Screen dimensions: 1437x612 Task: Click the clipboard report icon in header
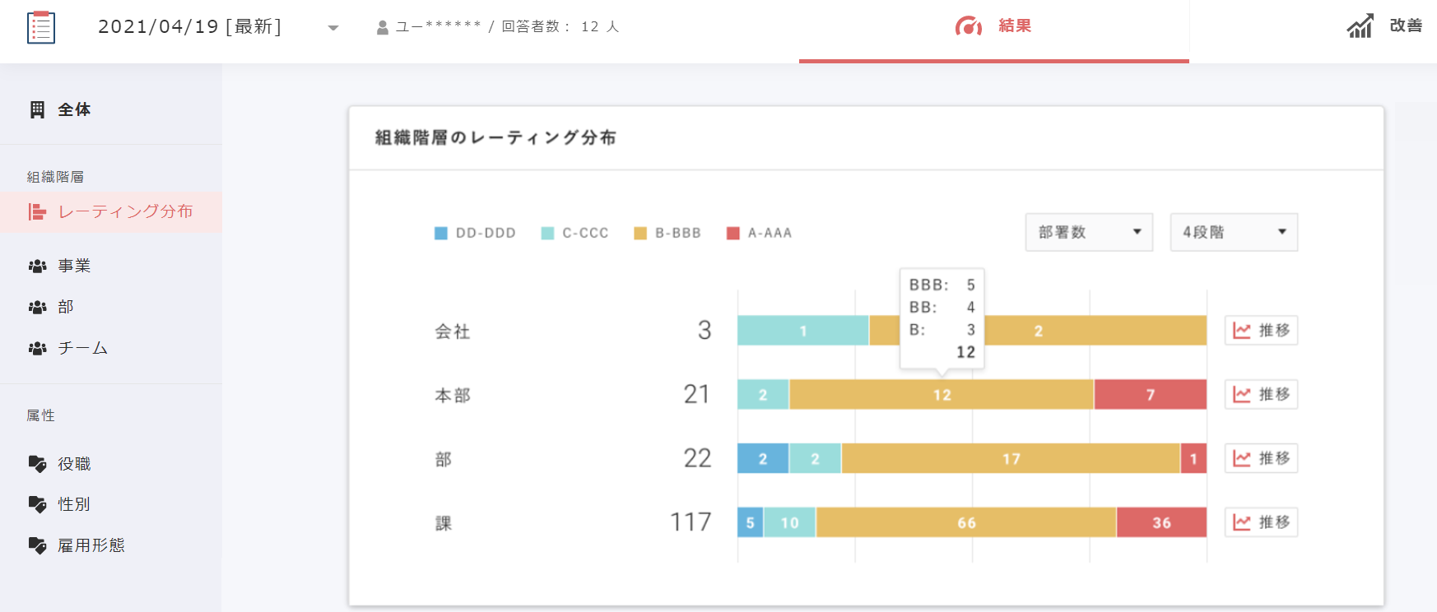41,27
